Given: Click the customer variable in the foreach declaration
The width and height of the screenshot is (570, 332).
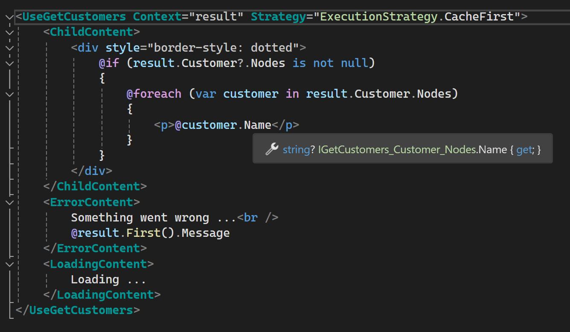Looking at the screenshot, I should (x=250, y=94).
